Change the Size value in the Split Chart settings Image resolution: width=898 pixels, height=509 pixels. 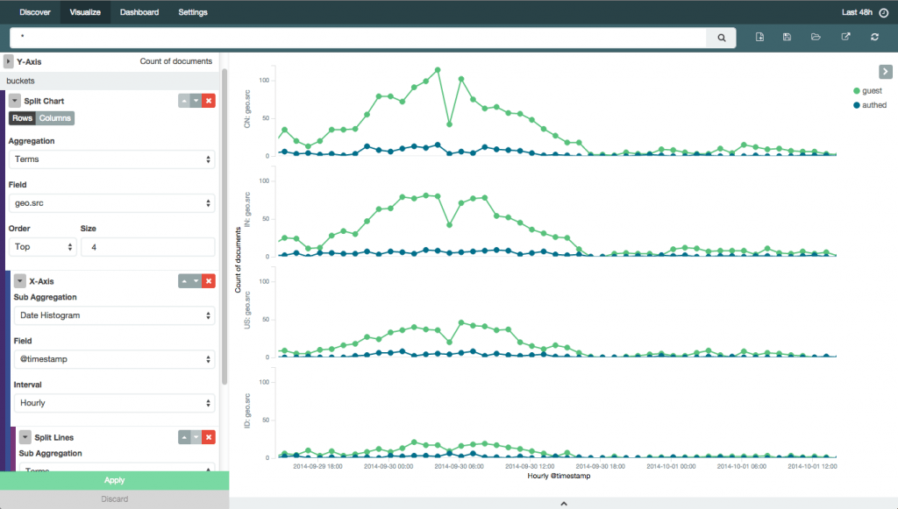pos(147,246)
